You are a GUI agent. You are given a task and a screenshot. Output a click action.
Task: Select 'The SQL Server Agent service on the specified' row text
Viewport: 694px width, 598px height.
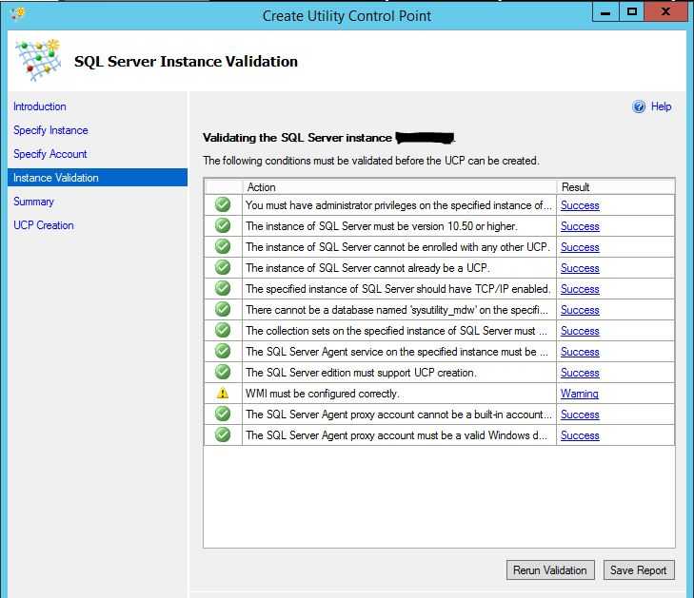pos(397,352)
